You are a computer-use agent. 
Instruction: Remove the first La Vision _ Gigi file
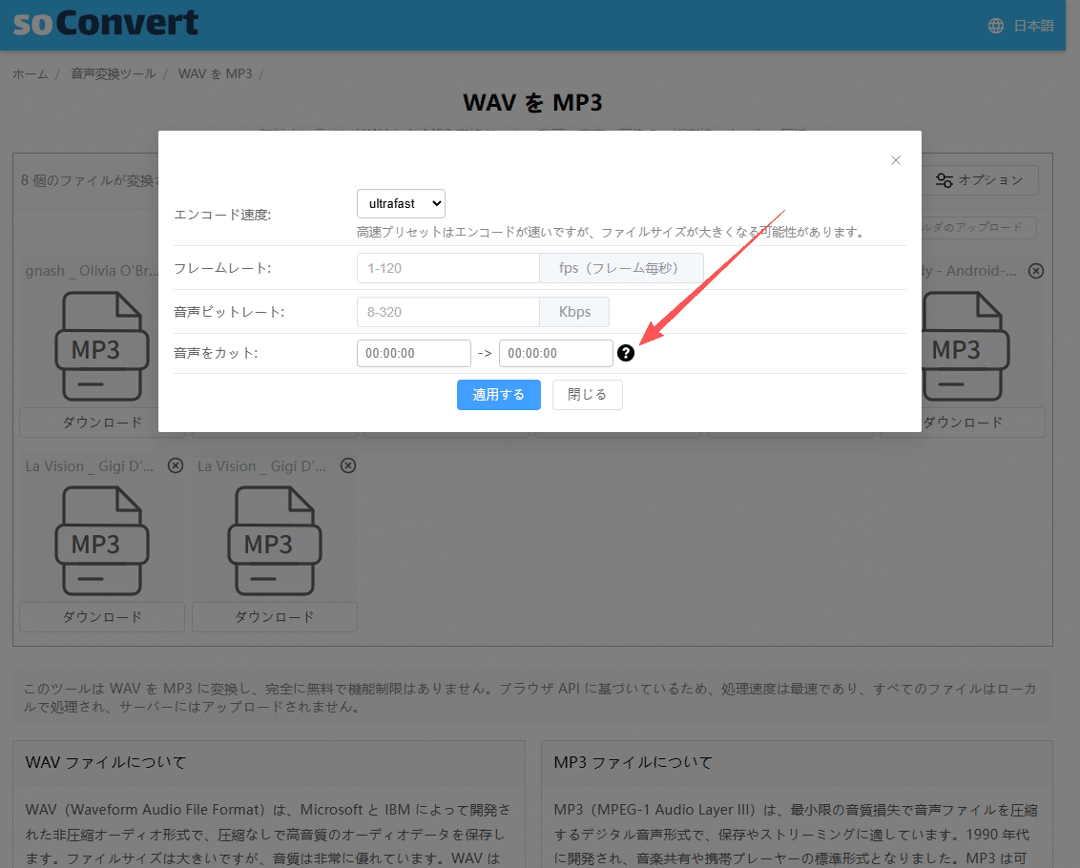coord(175,465)
